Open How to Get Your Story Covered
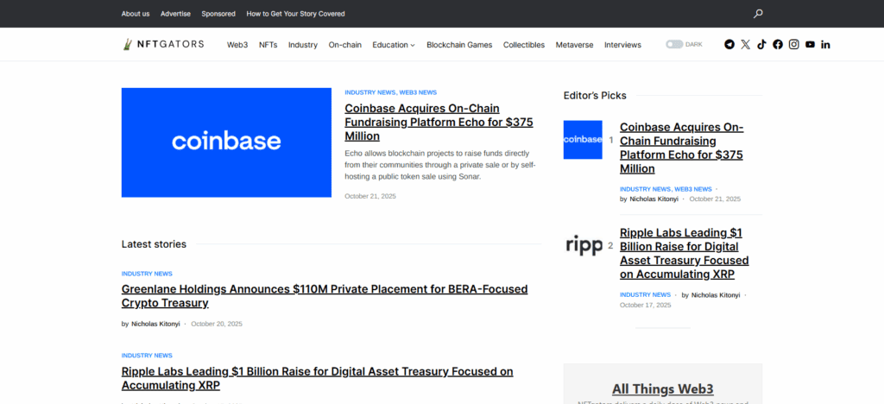Screen dimensions: 884x404 click(x=295, y=14)
